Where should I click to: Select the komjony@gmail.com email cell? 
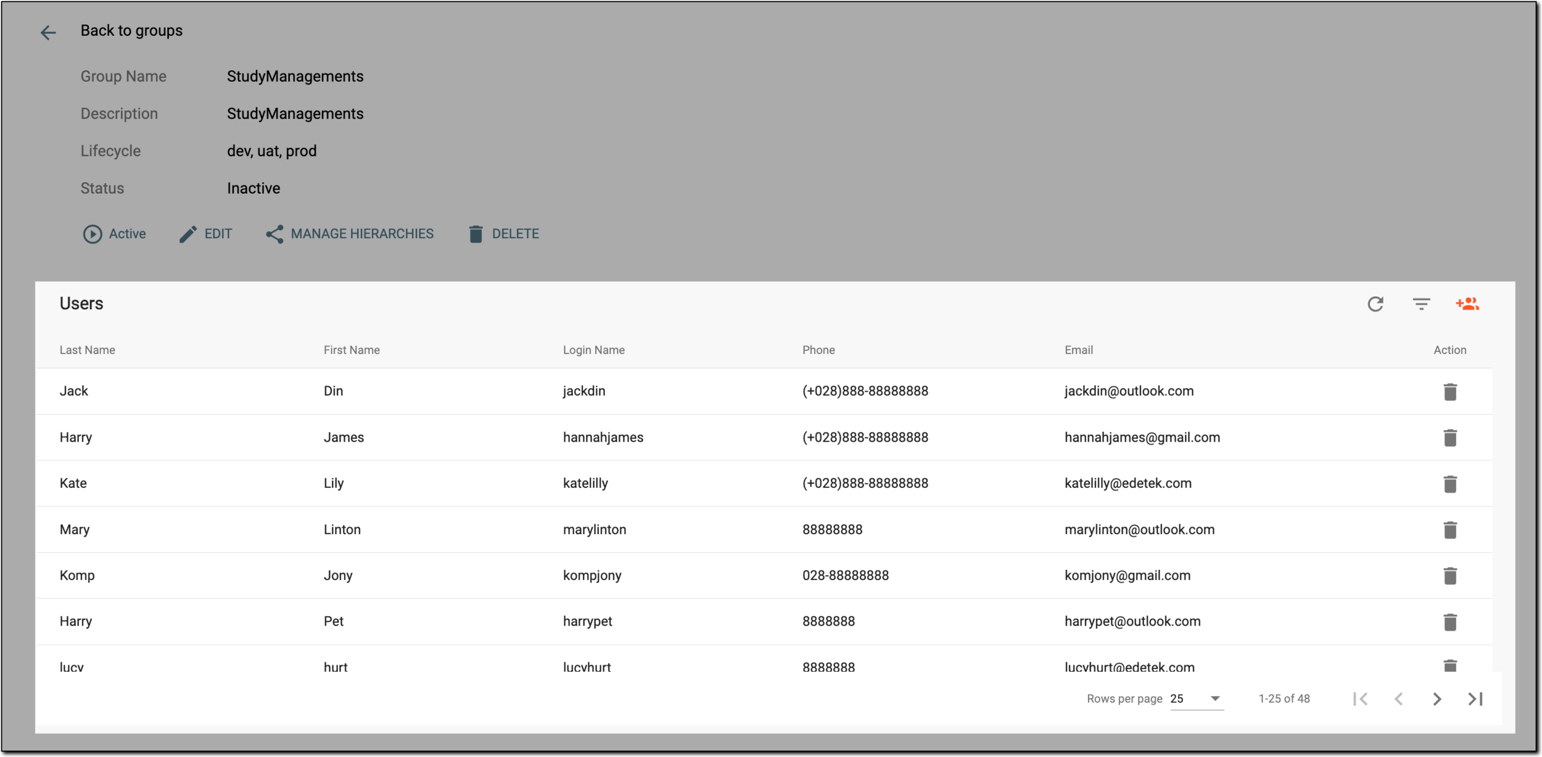tap(1127, 576)
